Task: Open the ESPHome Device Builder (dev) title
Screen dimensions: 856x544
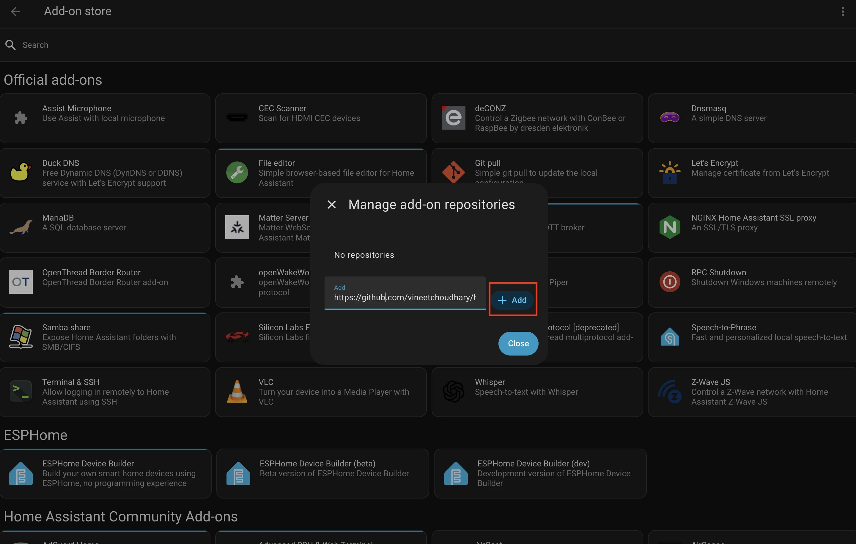Action: (533, 463)
